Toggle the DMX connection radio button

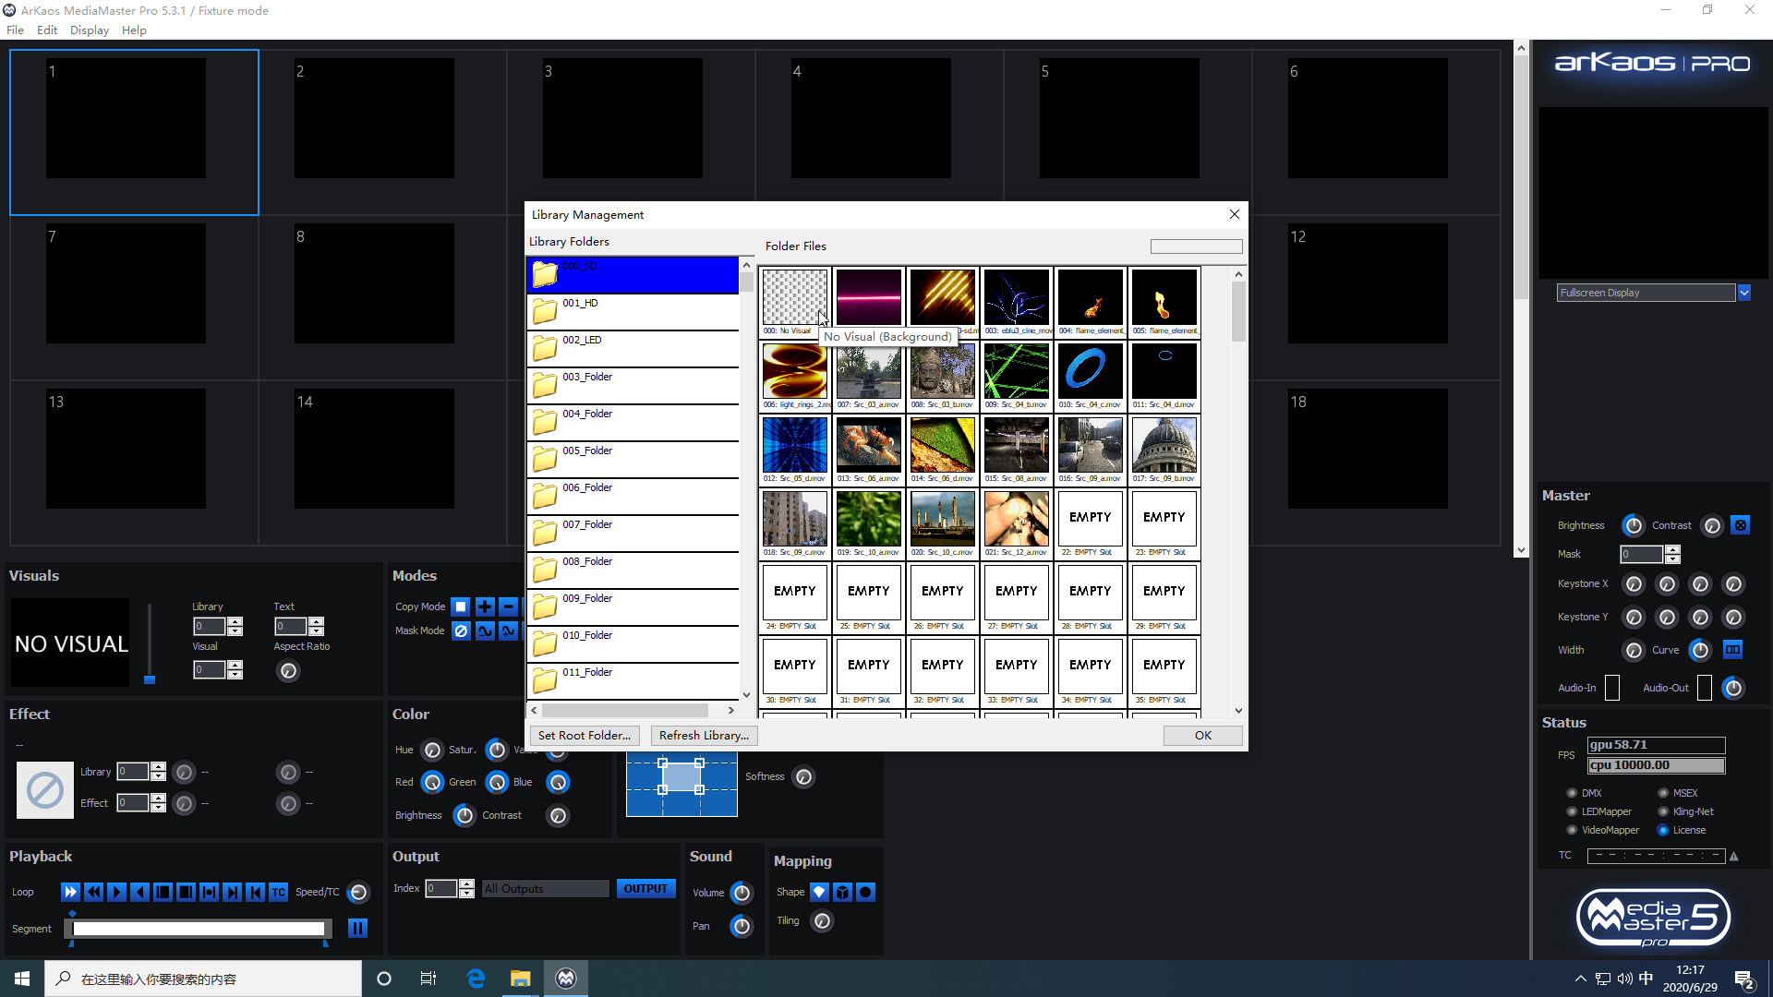[1571, 792]
